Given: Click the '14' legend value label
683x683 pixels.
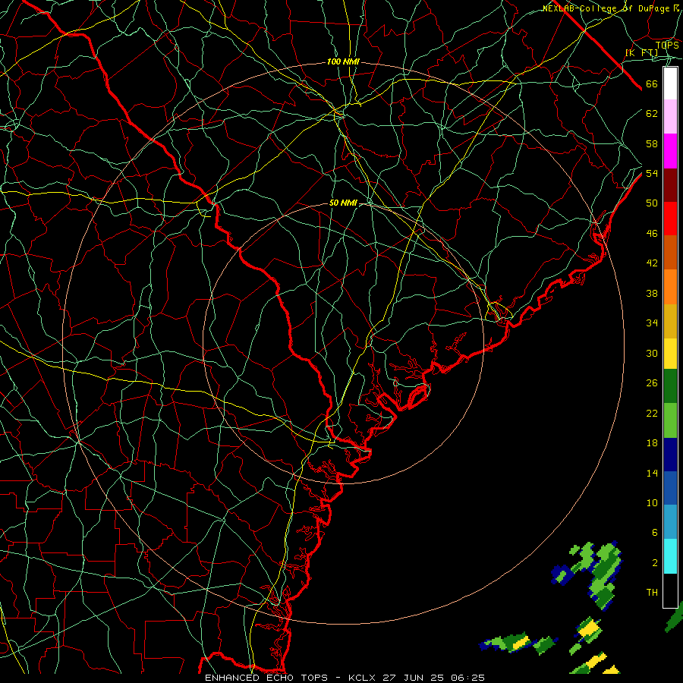Looking at the screenshot, I should [652, 473].
